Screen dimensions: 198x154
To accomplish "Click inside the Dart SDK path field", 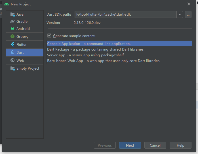I will [x=125, y=14].
